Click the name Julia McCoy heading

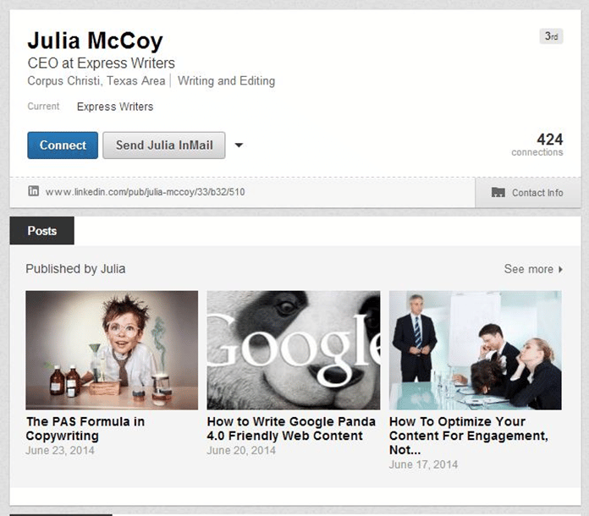pos(95,41)
